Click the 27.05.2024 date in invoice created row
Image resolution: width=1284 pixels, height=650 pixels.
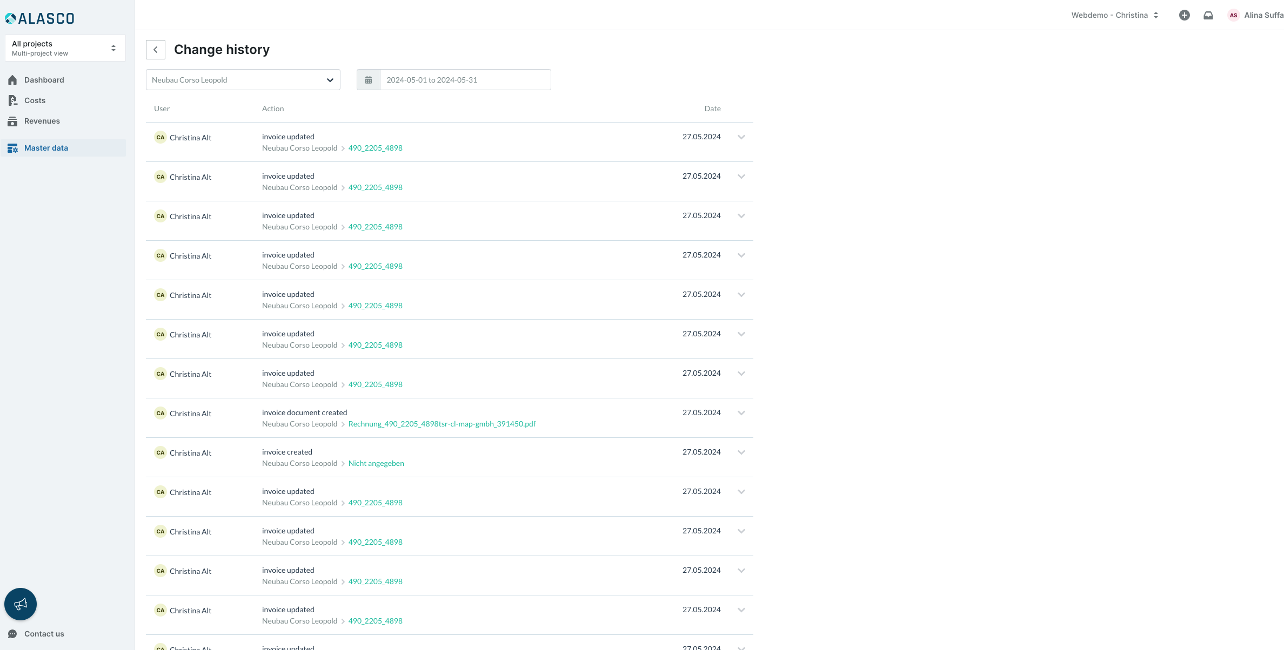pyautogui.click(x=701, y=452)
